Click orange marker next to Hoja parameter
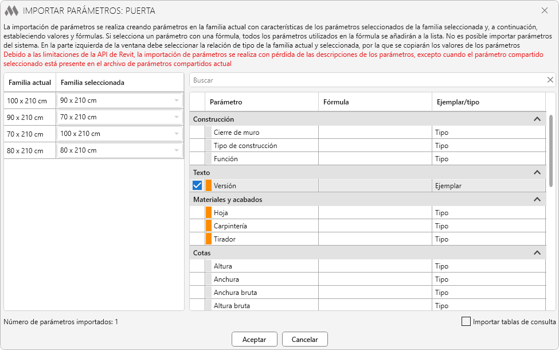This screenshot has height=350, width=559. (x=209, y=213)
